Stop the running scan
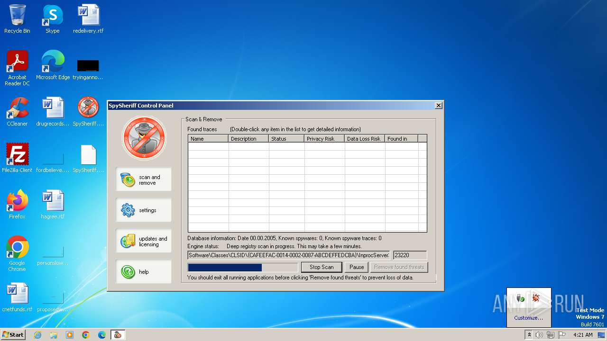Screen dimensions: 607x341 click(322, 267)
